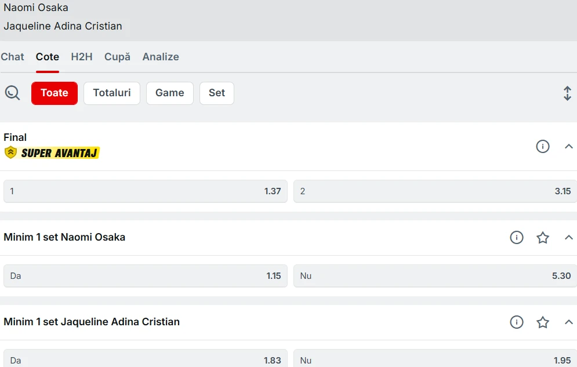Collapse the Minim 1 set Jaqueline Adina Cristian section
Viewport: 577px width, 367px height.
(x=568, y=322)
